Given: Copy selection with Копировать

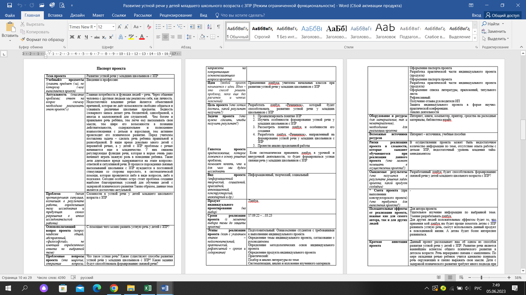Looking at the screenshot, I should [x=34, y=32].
